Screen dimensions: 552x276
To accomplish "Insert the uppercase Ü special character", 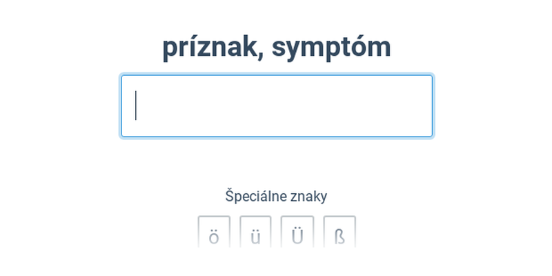I will tap(297, 233).
